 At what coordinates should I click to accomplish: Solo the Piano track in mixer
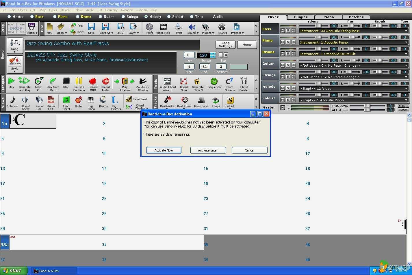(x=288, y=42)
